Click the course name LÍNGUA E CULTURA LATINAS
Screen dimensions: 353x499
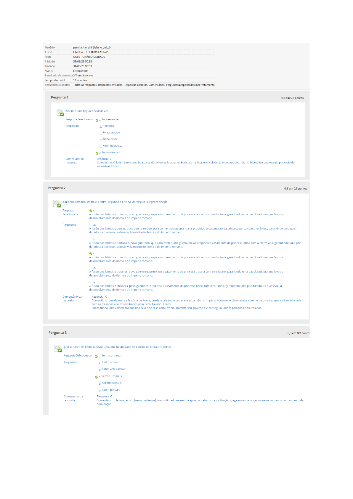click(91, 52)
